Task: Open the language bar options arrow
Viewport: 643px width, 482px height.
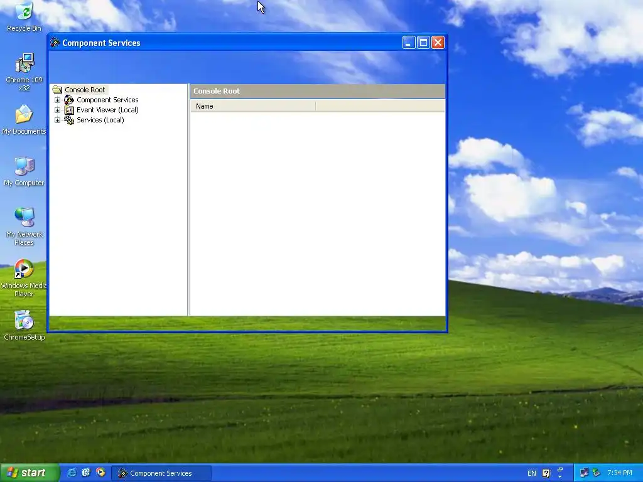Action: (x=559, y=477)
